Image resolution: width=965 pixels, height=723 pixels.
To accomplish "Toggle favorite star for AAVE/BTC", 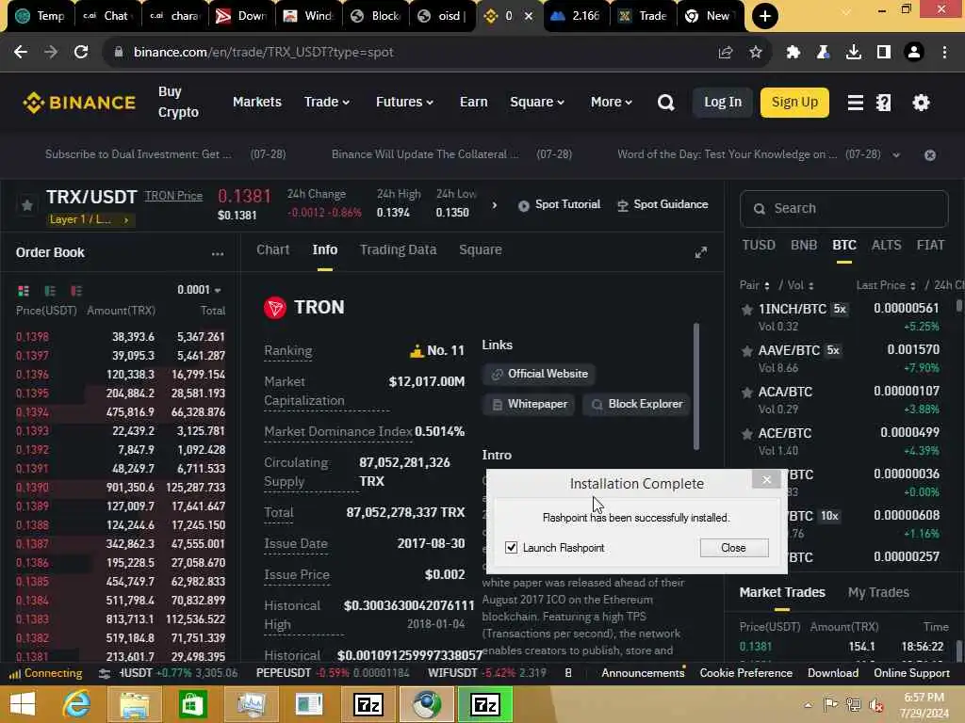I will point(747,351).
